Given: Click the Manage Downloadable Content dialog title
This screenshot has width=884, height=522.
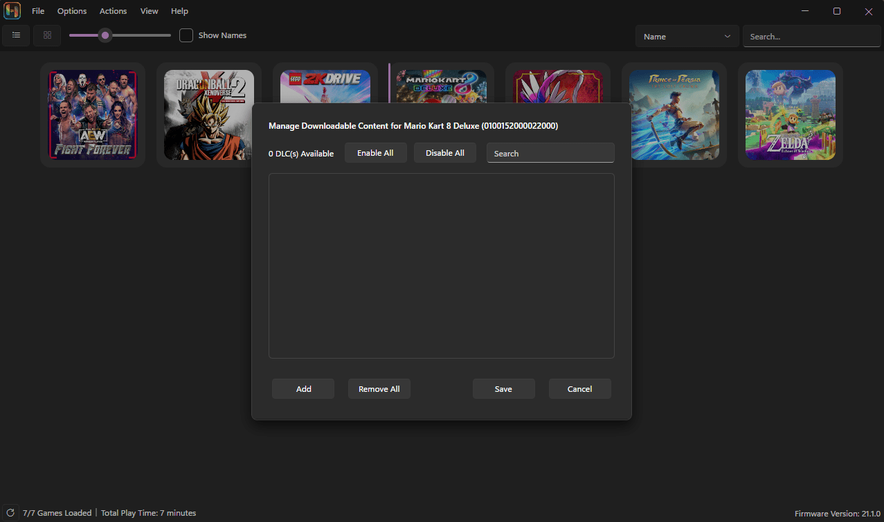Looking at the screenshot, I should point(413,126).
